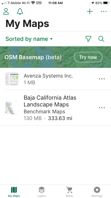Open options for Avenza Systems Inc. map
Image resolution: width=111 pixels, height=198 pixels.
point(102,79)
